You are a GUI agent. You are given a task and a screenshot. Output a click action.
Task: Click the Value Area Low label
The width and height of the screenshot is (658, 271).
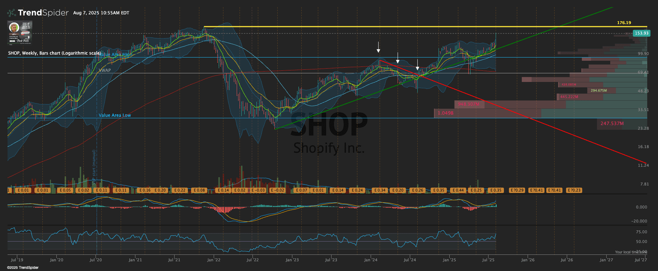click(x=115, y=115)
